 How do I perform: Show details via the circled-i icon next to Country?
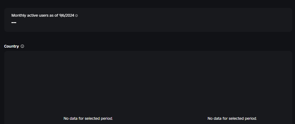(x=22, y=46)
